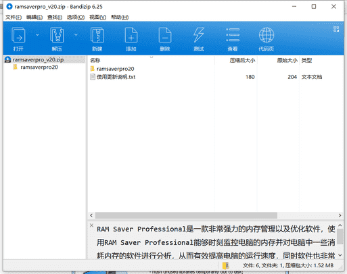Click the horizontal scrollbar right arrow
Viewport: 347px width, 274px height.
pos(340,215)
